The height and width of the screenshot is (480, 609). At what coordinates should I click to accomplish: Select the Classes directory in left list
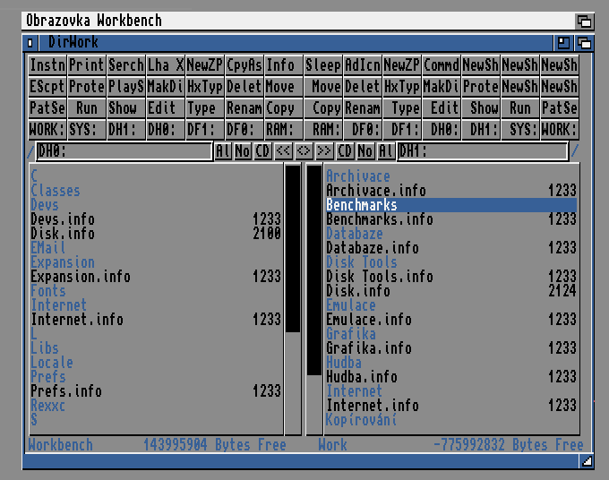tap(56, 191)
